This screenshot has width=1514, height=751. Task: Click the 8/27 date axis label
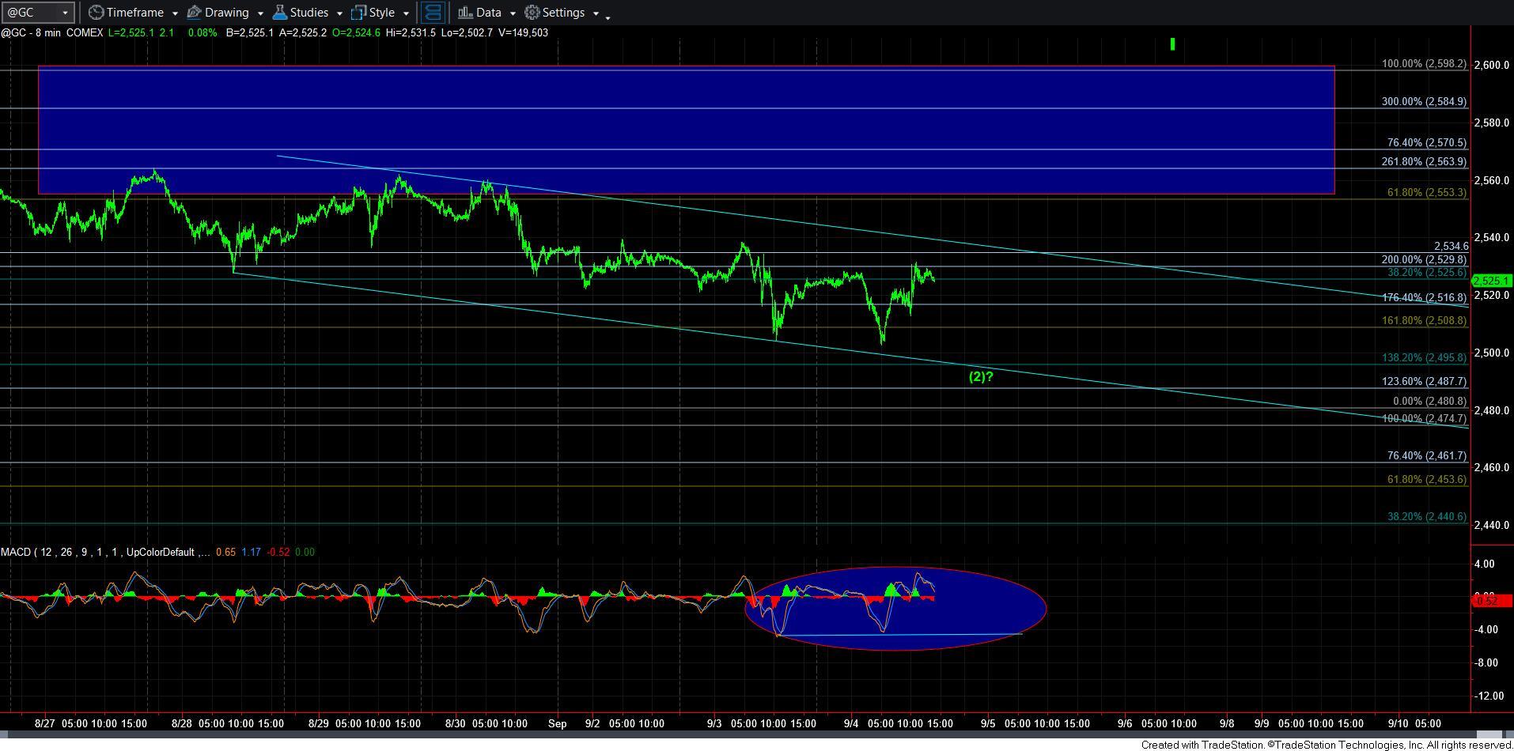(45, 723)
